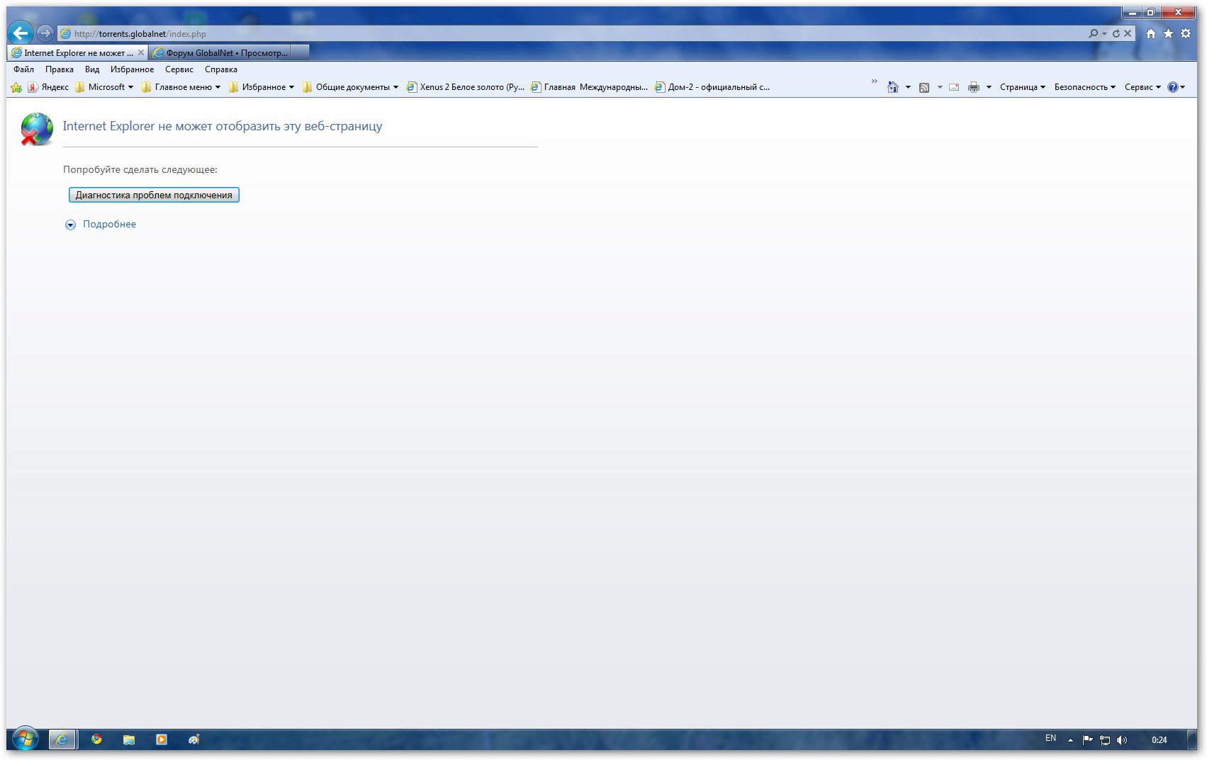Open the Вид menu
The width and height of the screenshot is (1207, 760).
[92, 69]
